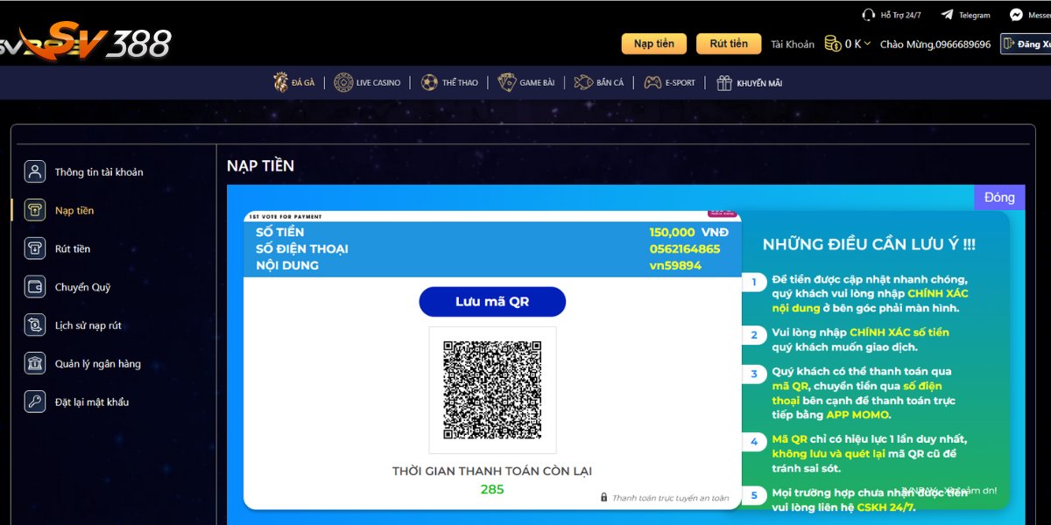Select Lịch sử nạp rút in sidebar

tap(88, 325)
